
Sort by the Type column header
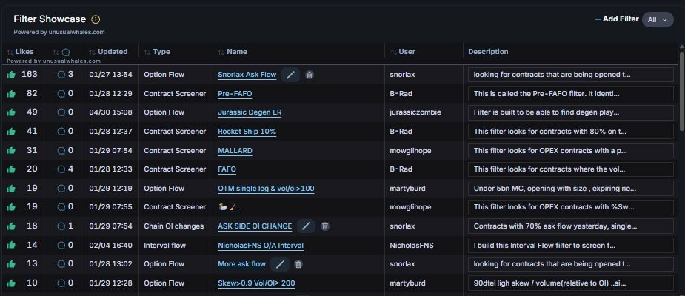tap(161, 52)
